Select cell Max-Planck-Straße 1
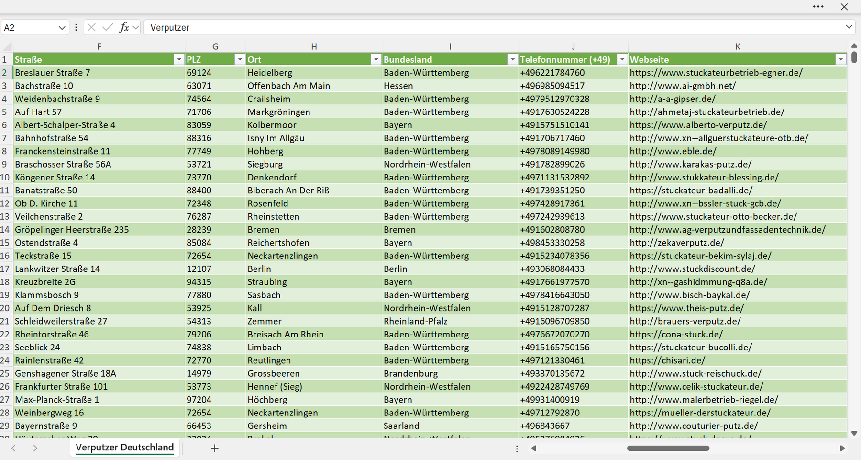 pyautogui.click(x=99, y=400)
